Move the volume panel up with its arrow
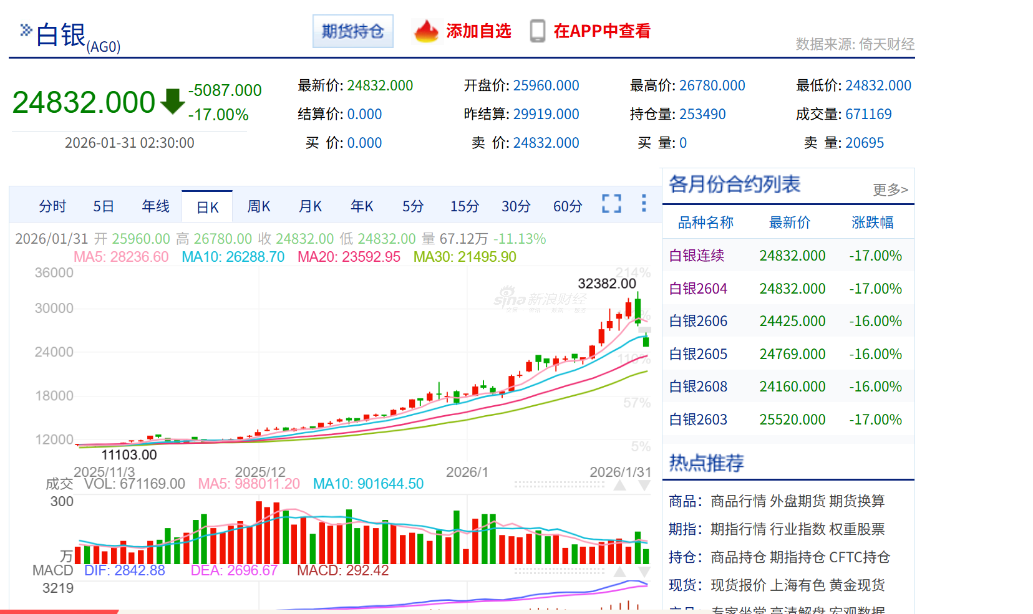This screenshot has height=614, width=1033. point(619,486)
